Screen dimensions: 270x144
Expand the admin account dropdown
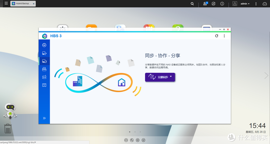(245, 3)
